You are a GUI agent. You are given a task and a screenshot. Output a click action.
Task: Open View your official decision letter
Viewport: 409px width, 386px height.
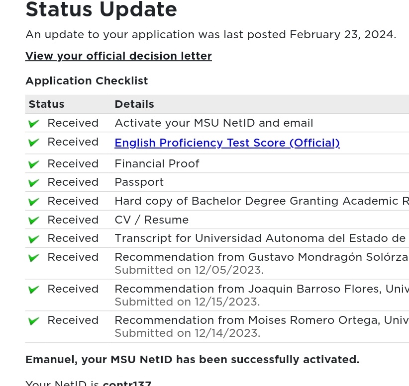(118, 56)
